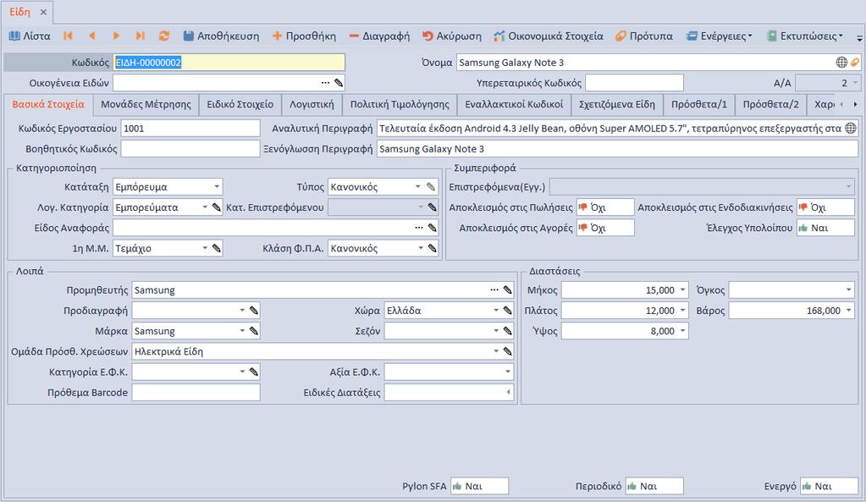Go to the first record arrow
The width and height of the screenshot is (866, 502).
pyautogui.click(x=68, y=36)
